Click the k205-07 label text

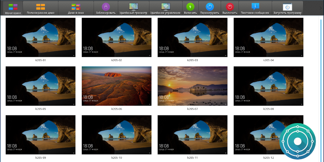pos(193,109)
